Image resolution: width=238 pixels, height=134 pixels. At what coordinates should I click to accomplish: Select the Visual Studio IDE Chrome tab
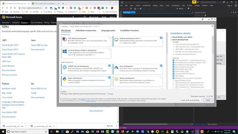point(45,3)
